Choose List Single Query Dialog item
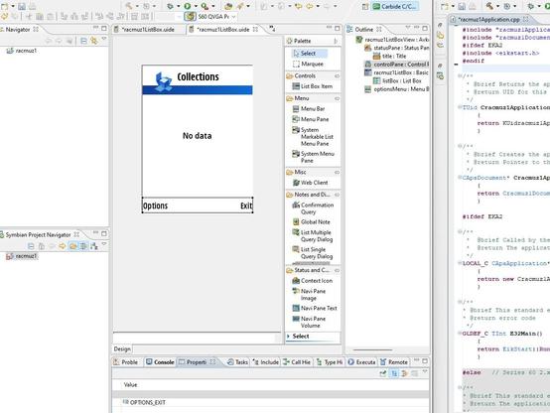The width and height of the screenshot is (550, 413). 313,252
